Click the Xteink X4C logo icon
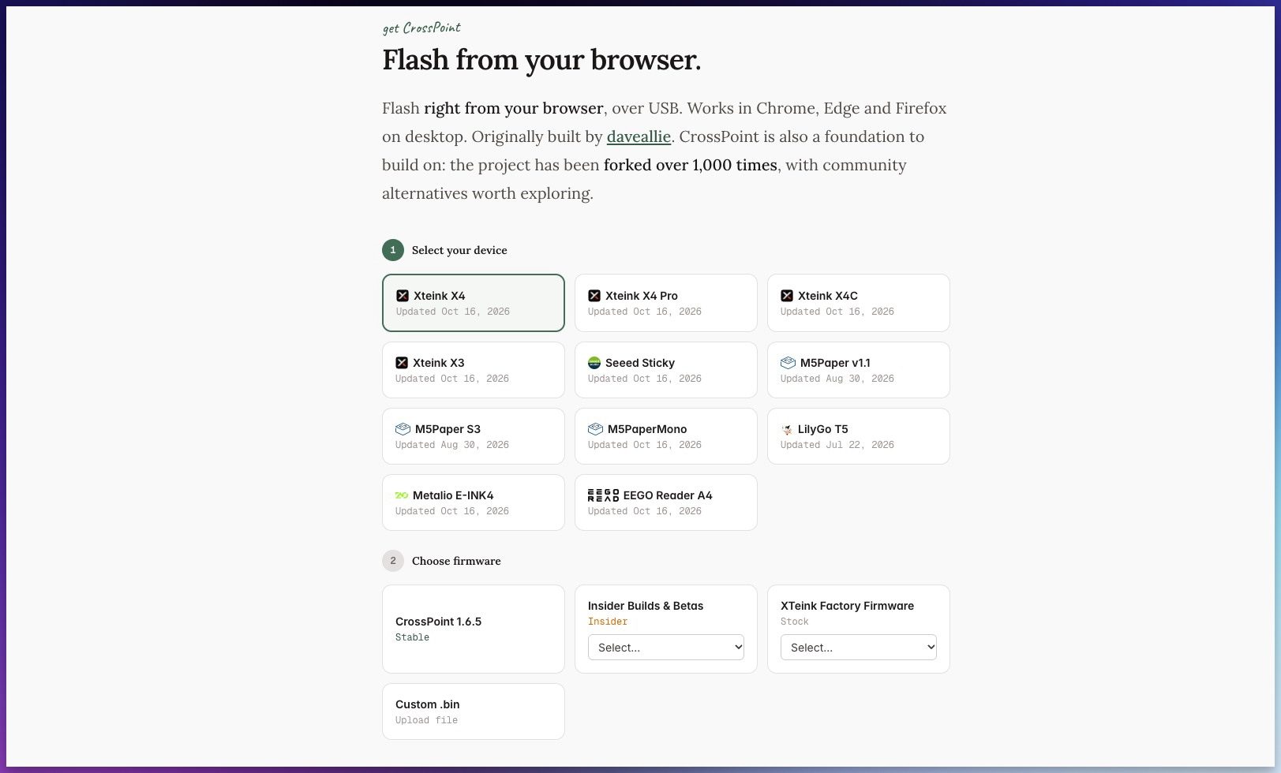This screenshot has height=773, width=1281. click(787, 296)
